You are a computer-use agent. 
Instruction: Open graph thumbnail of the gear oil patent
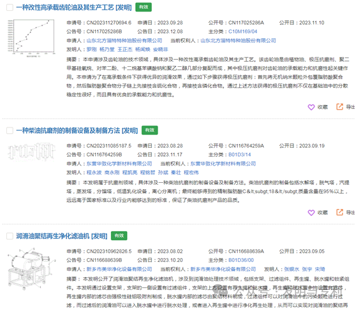31,38
